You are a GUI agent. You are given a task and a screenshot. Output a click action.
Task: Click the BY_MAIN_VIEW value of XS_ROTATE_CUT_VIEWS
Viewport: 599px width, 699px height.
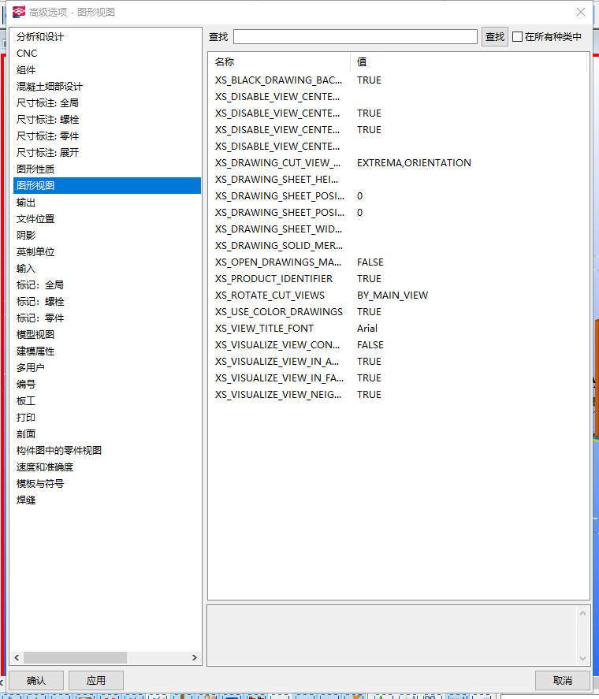pos(393,296)
